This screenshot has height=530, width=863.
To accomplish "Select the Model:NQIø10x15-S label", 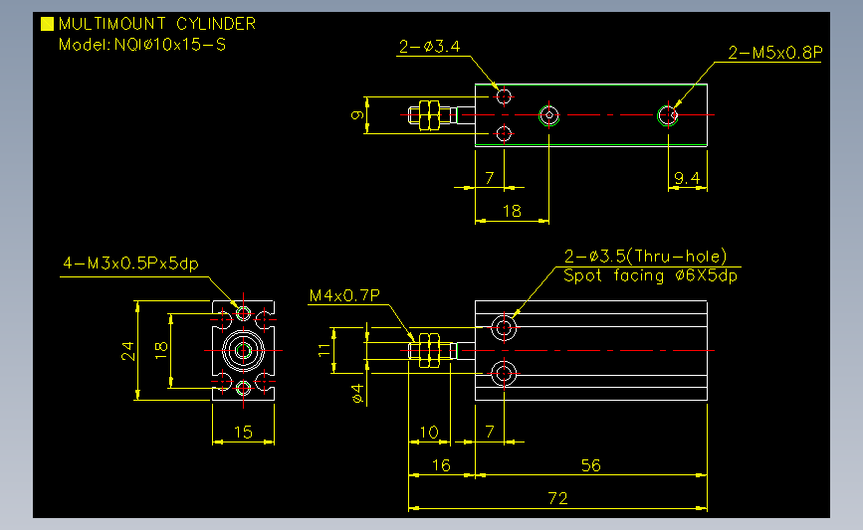I will pos(142,45).
